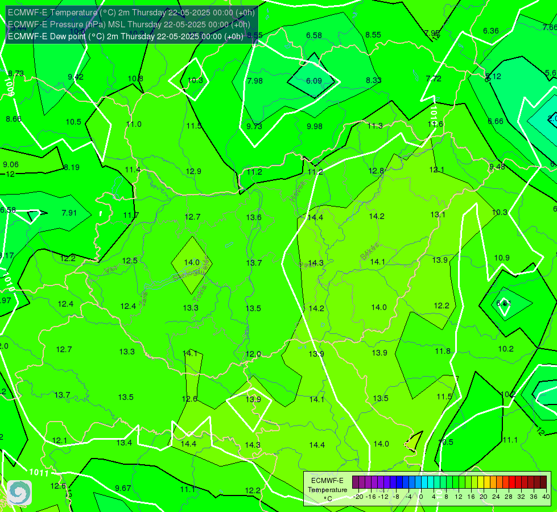Click the temperature value 11.8
Screen dimensions: 557x512
coord(443,352)
